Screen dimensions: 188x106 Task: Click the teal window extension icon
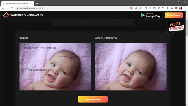tap(154, 8)
